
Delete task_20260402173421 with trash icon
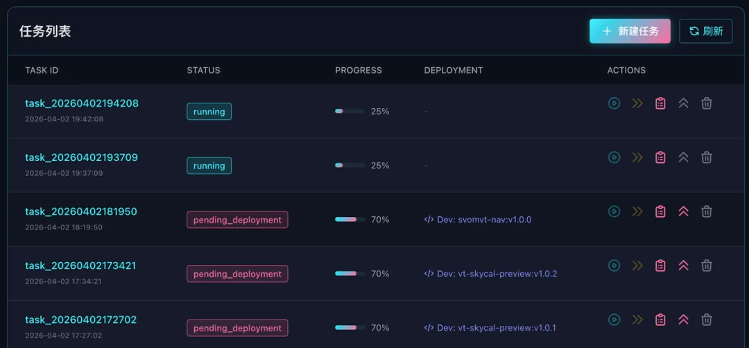(x=706, y=266)
